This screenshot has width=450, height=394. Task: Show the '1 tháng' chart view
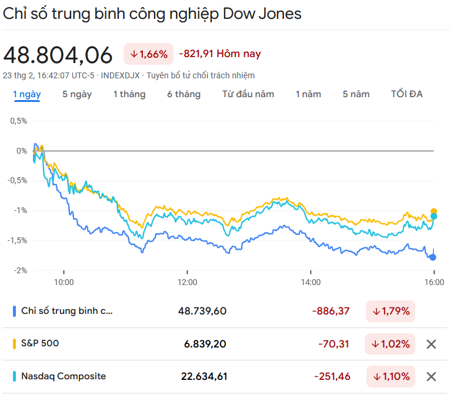[129, 94]
